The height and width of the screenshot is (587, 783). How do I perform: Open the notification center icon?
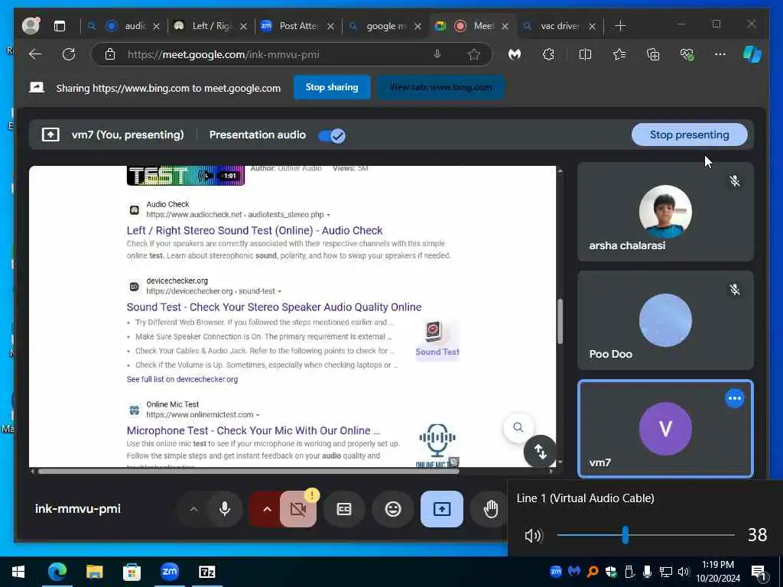(x=759, y=572)
